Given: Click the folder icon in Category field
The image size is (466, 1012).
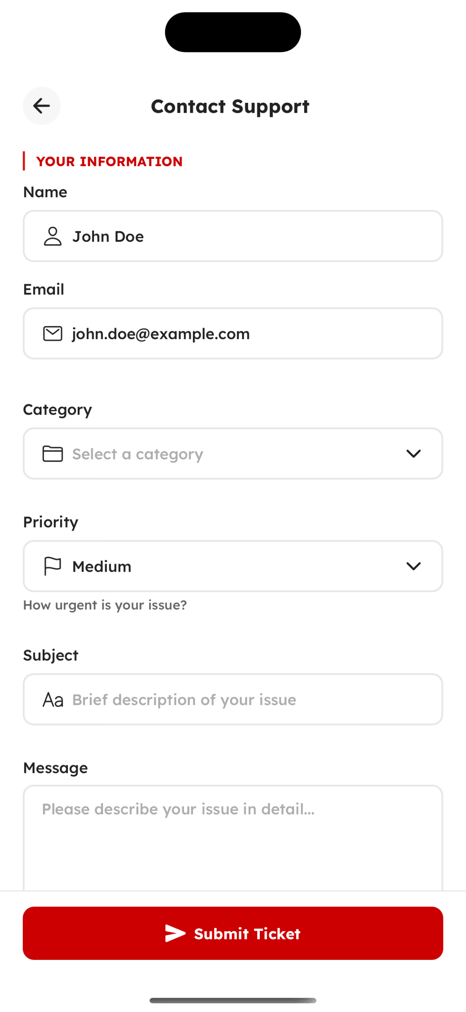Looking at the screenshot, I should 52,454.
